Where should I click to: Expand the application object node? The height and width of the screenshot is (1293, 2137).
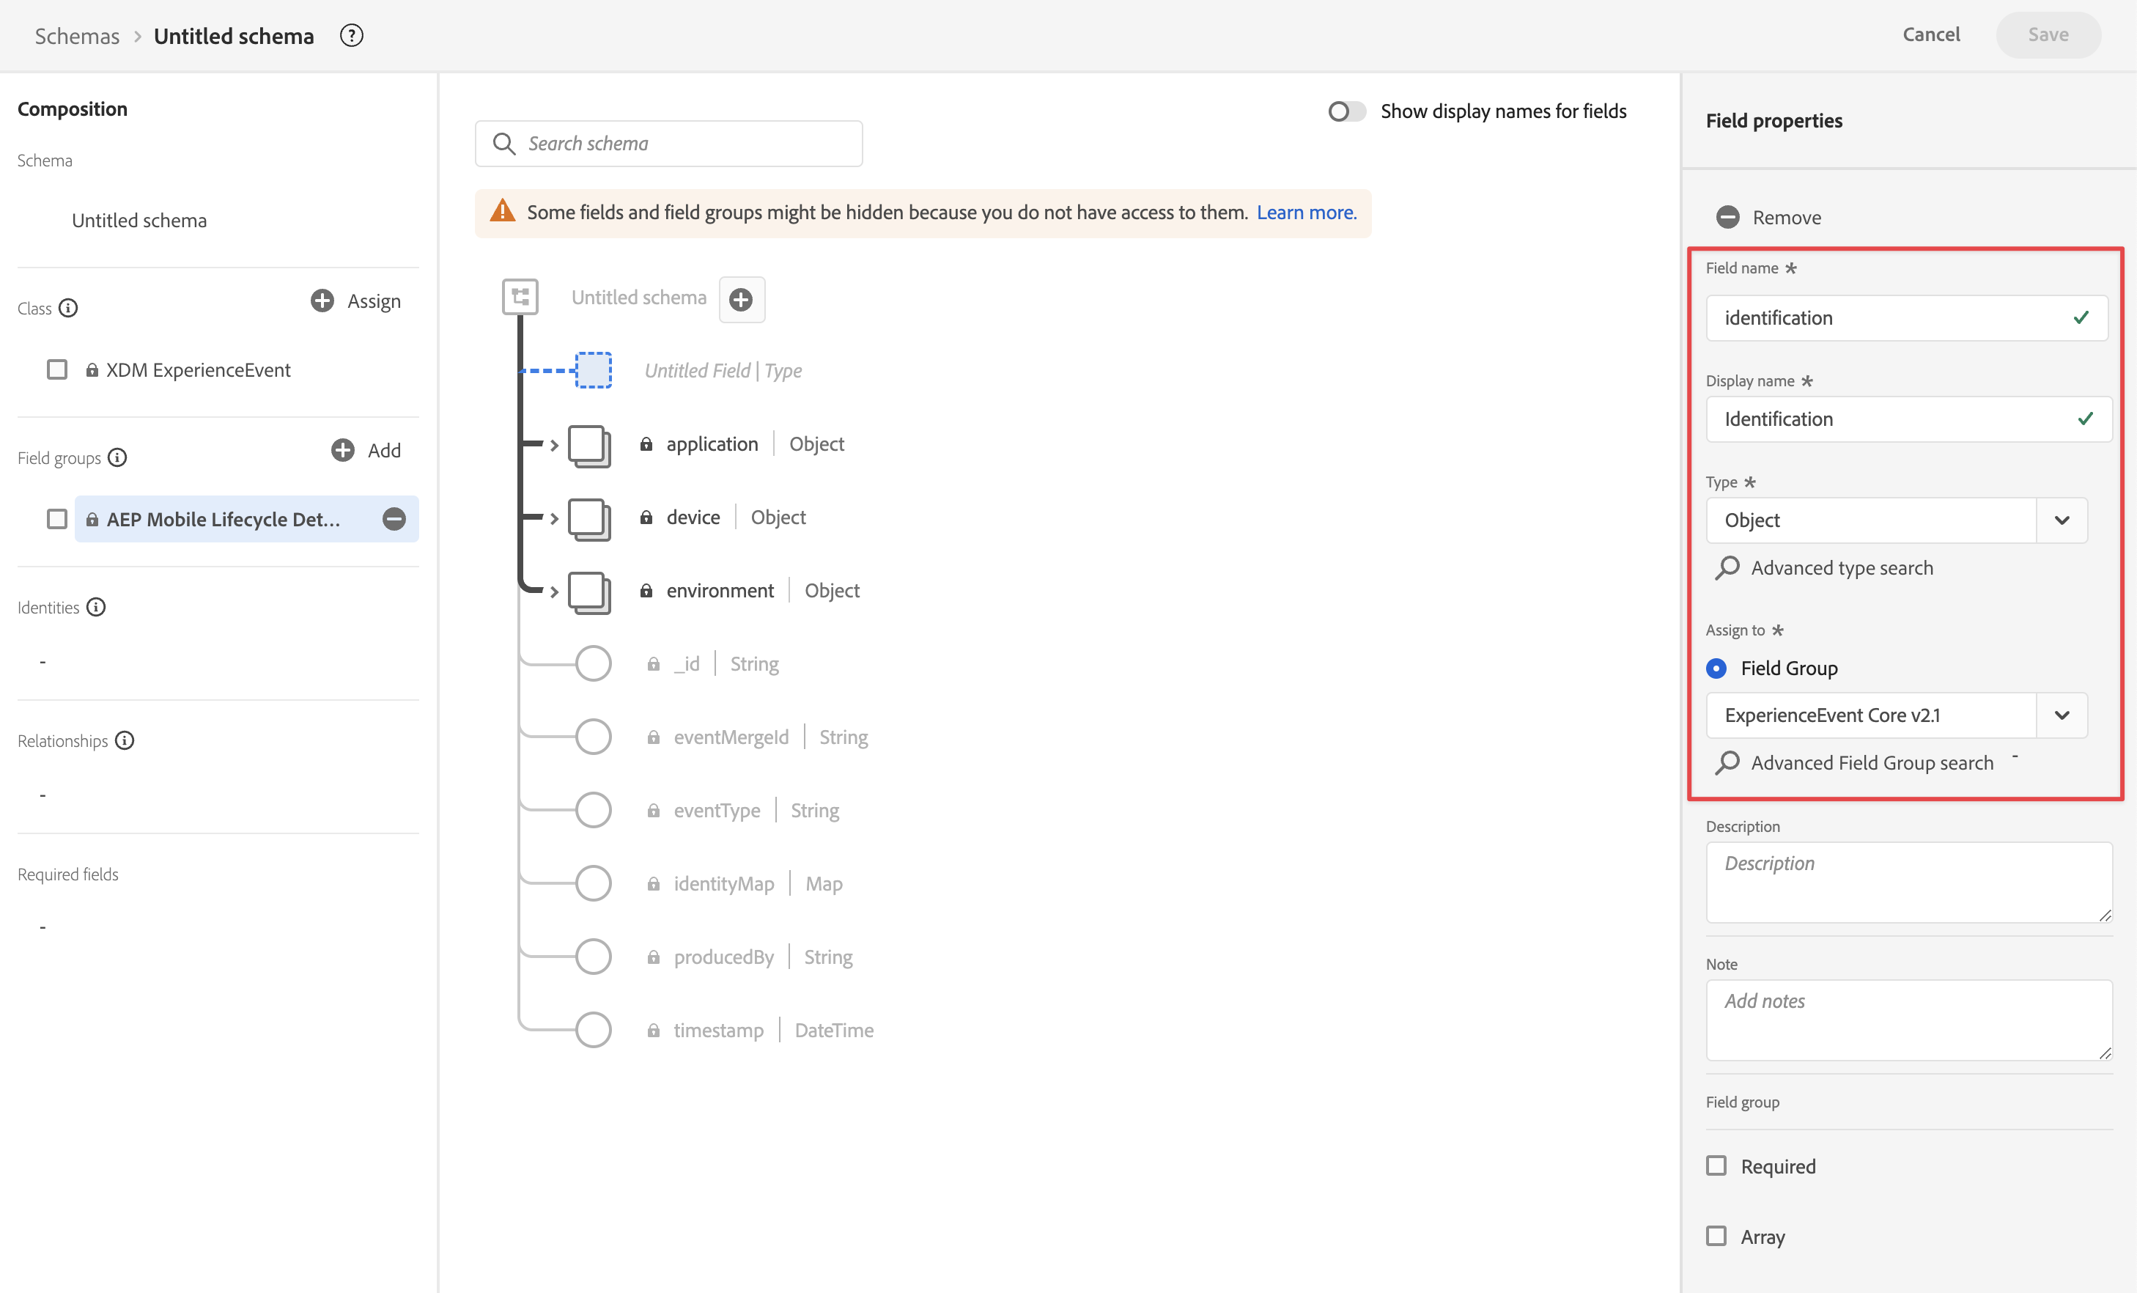[554, 445]
